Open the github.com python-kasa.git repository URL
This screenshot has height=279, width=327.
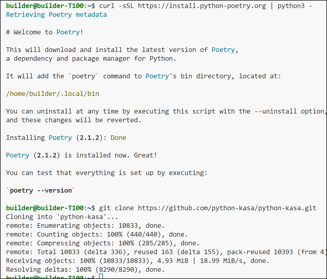[227, 208]
